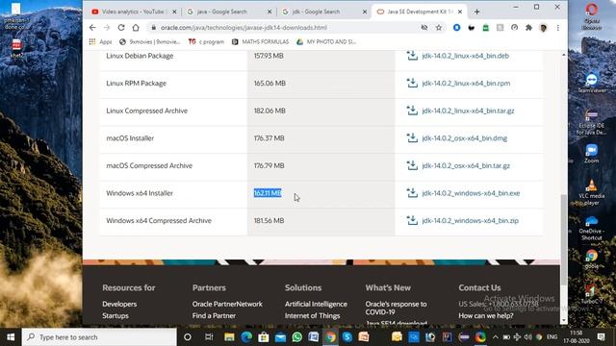Open the Windows Start menu
The height and width of the screenshot is (346, 616).
click(x=11, y=337)
